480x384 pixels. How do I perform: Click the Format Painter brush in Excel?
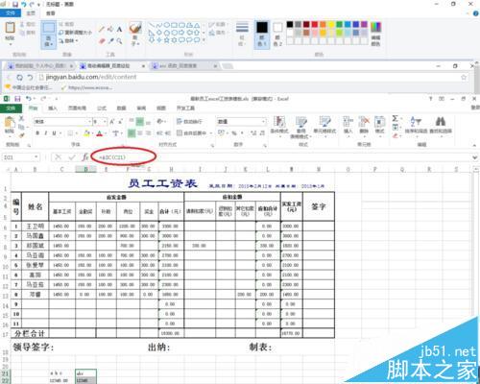21,135
